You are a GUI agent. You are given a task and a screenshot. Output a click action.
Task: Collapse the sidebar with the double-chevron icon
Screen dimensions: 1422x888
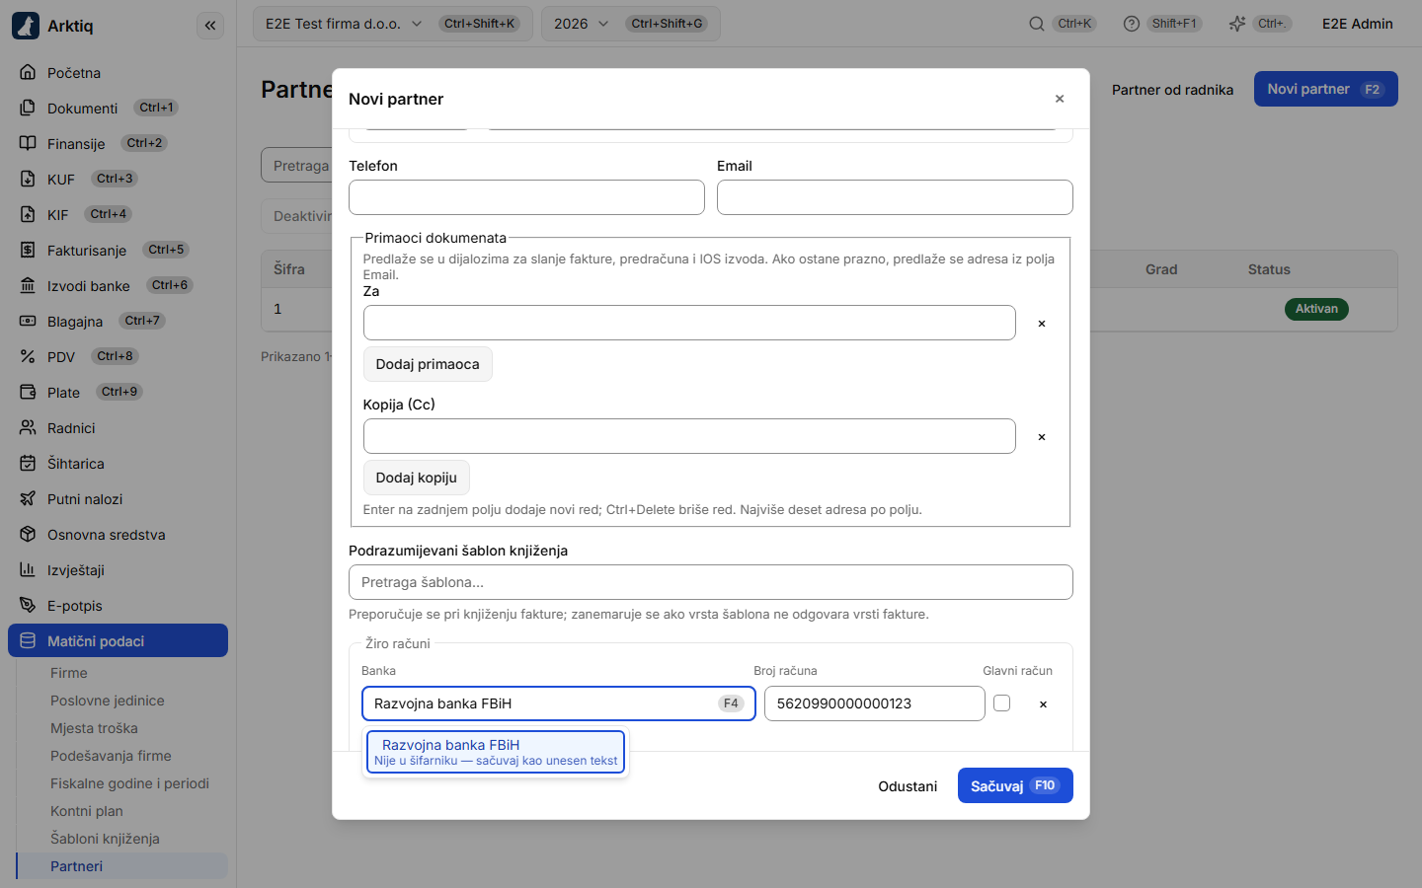point(210,26)
